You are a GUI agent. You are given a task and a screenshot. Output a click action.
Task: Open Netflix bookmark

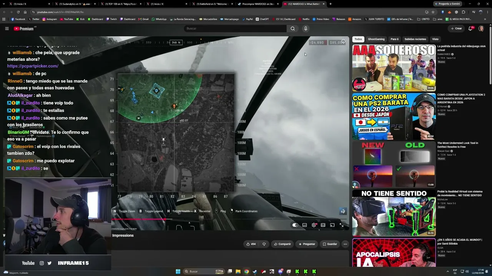(x=304, y=19)
